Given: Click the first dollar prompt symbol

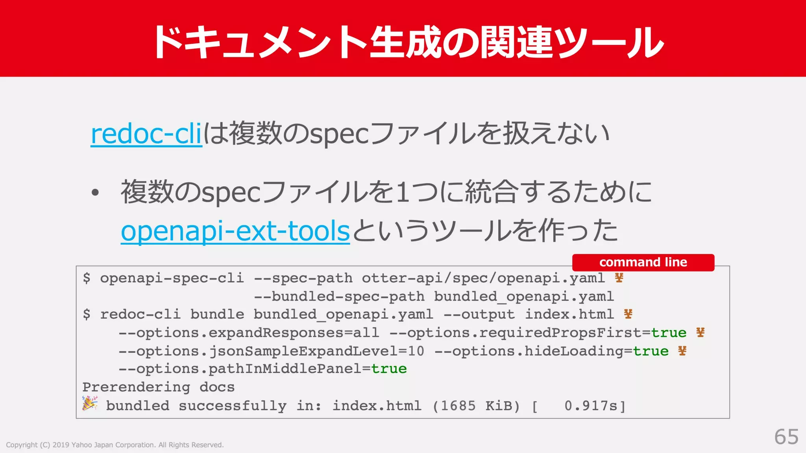Looking at the screenshot, I should coord(87,278).
